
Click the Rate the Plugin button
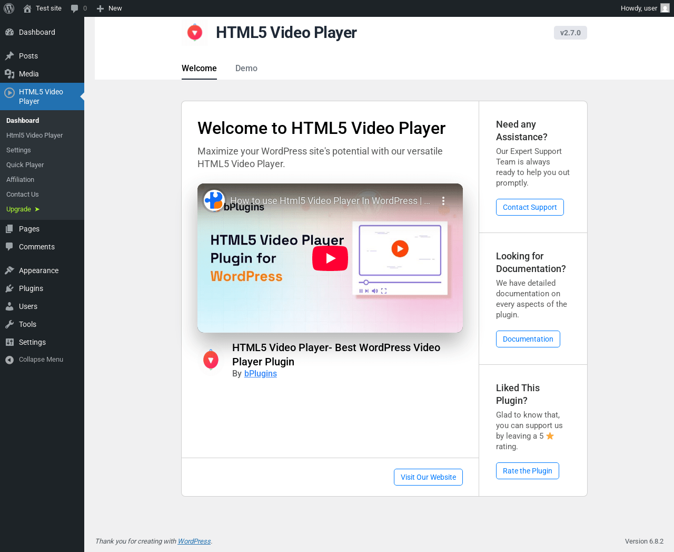point(528,471)
